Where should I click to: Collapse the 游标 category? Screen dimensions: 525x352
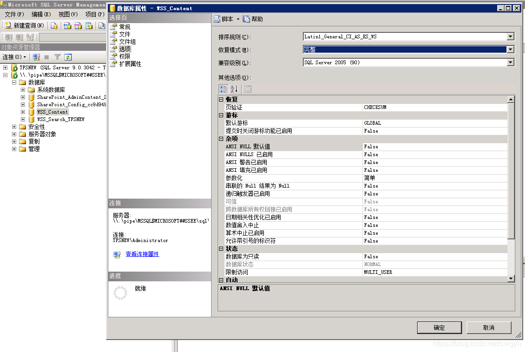coord(221,115)
